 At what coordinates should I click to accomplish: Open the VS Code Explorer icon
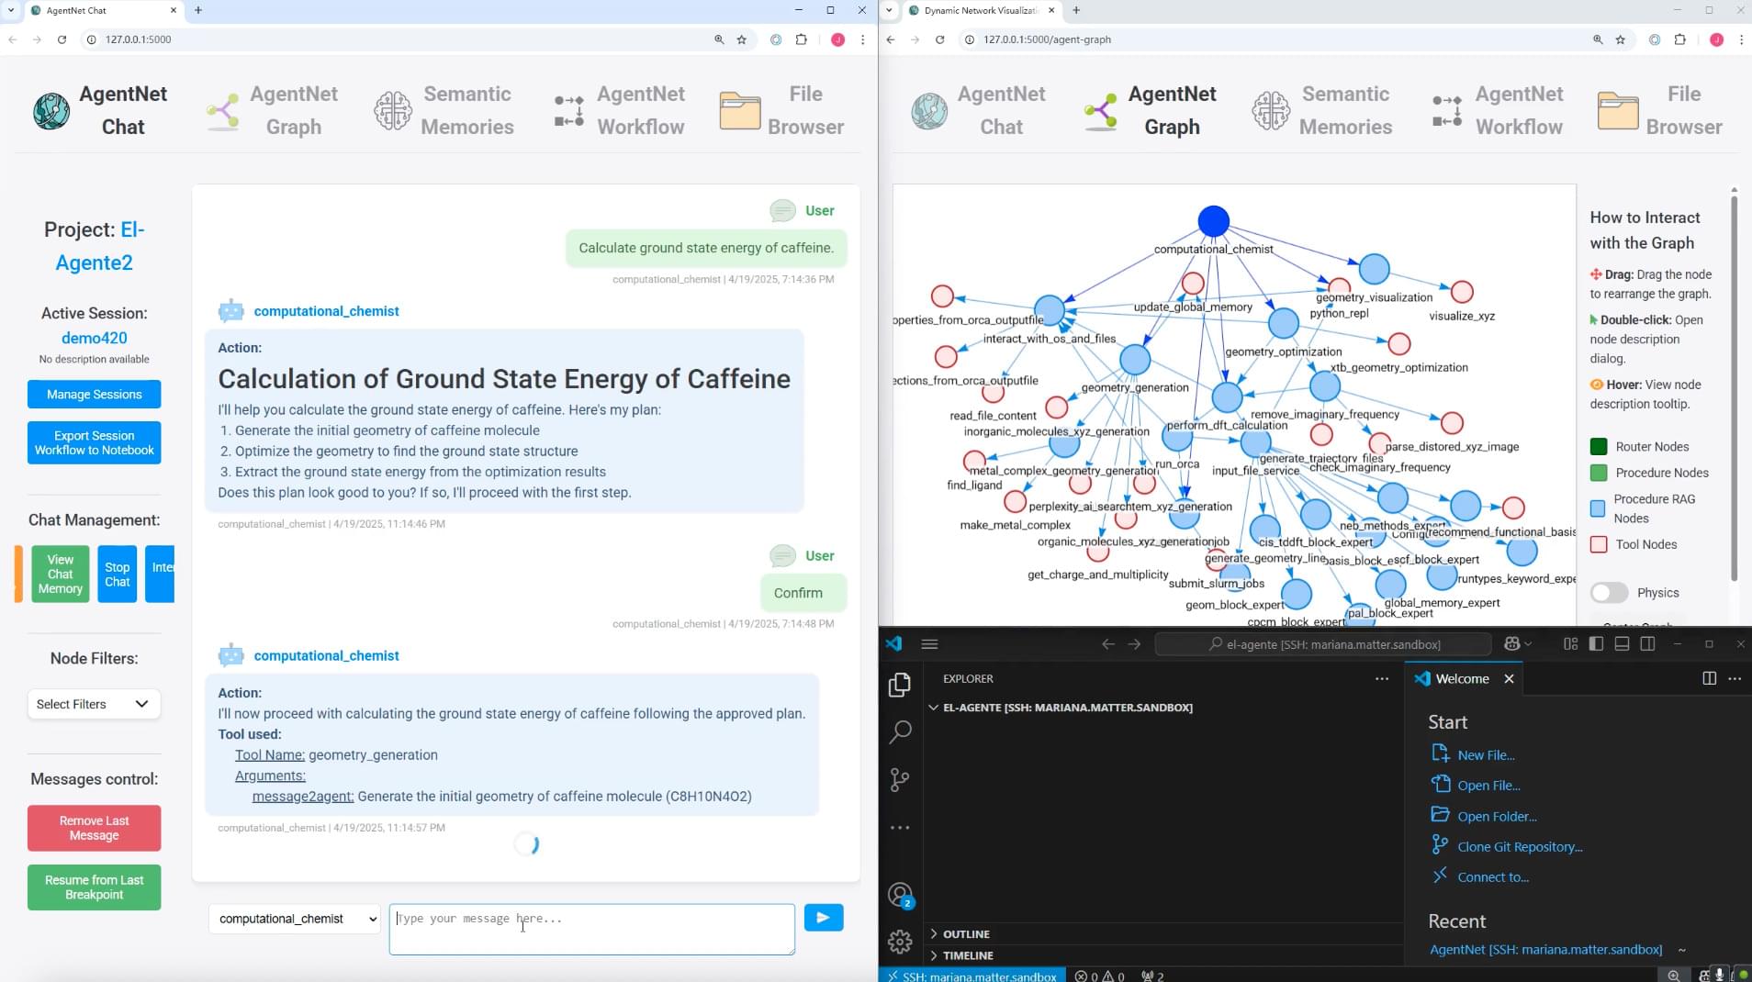point(900,685)
